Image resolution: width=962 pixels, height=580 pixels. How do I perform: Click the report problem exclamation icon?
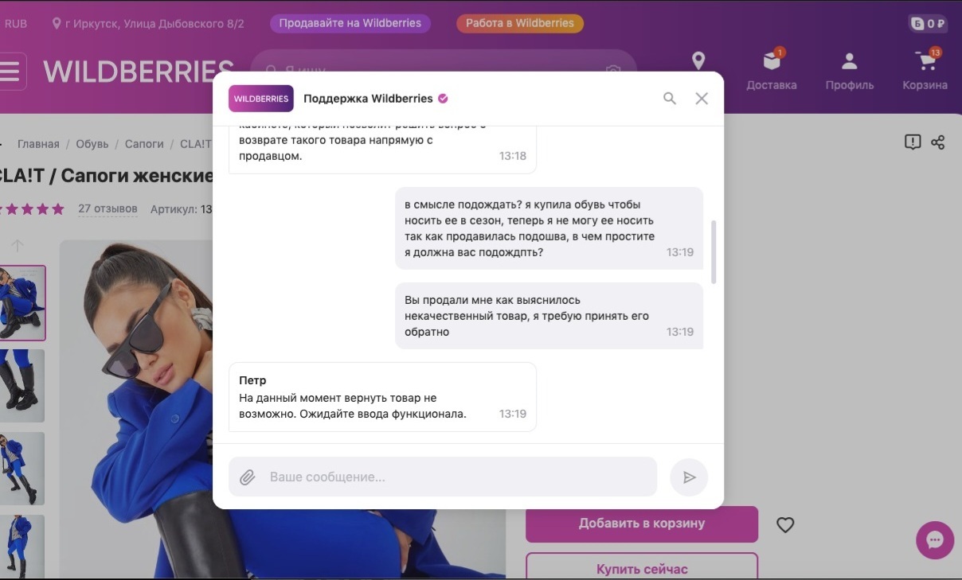(913, 142)
